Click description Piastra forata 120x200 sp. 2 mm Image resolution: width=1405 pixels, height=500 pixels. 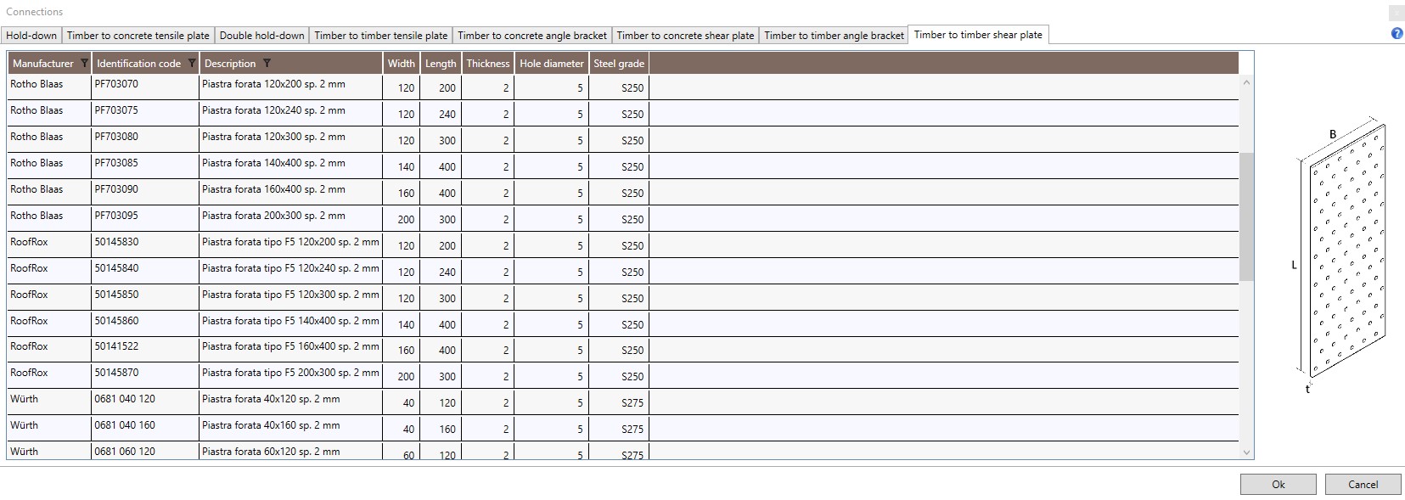(273, 84)
